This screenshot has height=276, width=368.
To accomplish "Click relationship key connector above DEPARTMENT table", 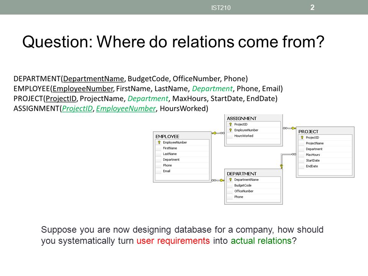I will [281, 166].
